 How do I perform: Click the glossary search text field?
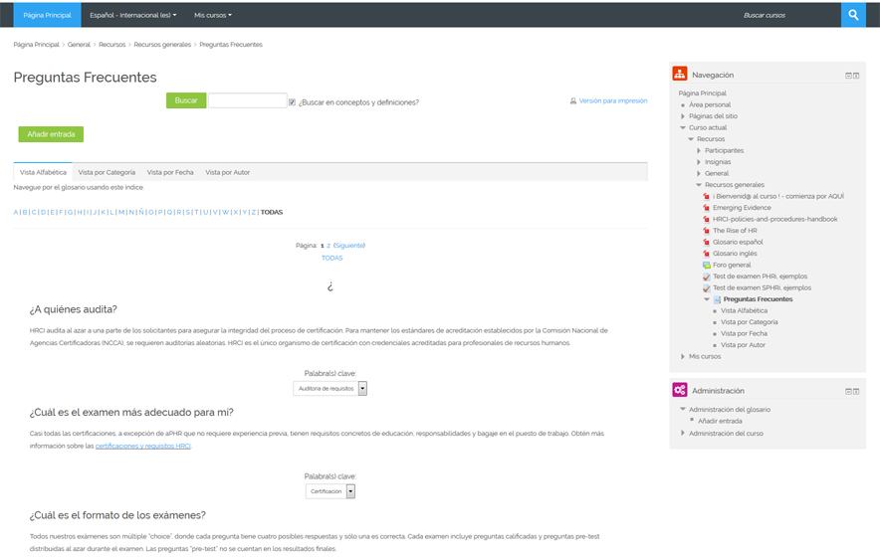[x=248, y=100]
